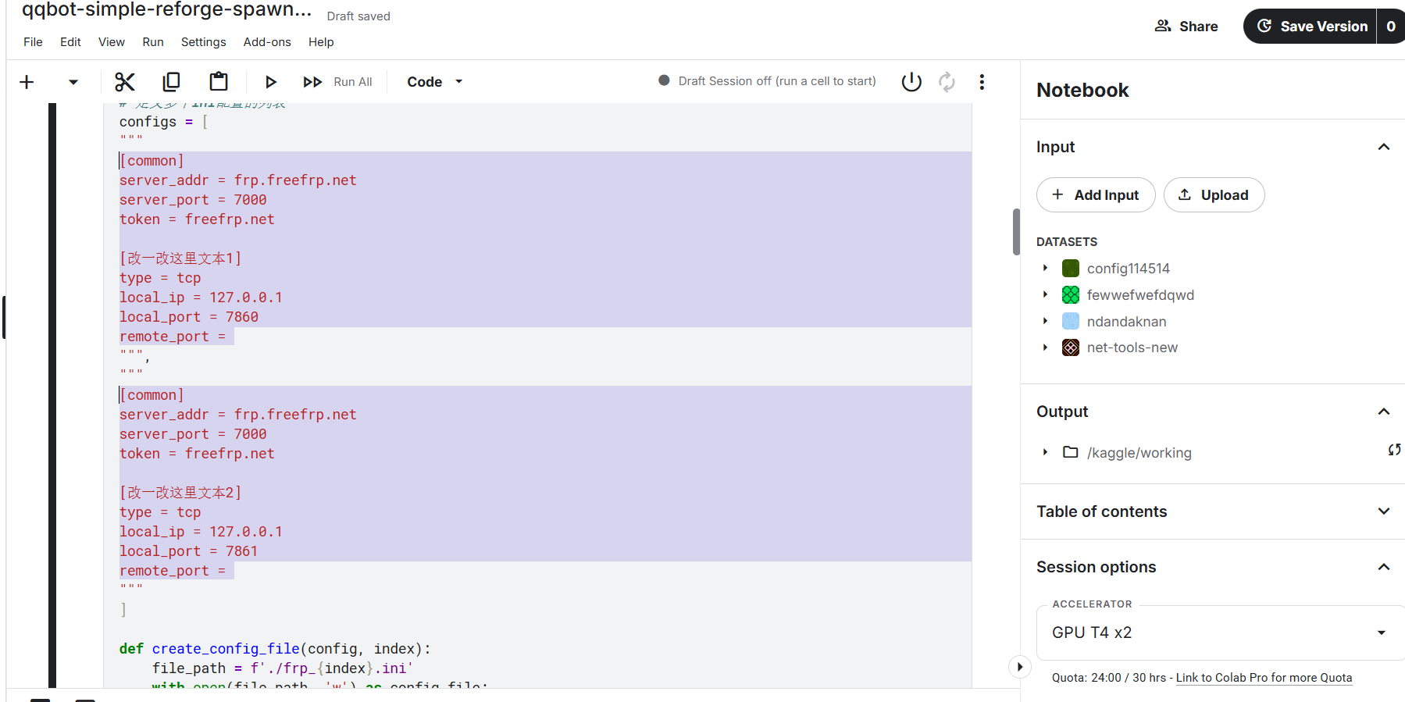Click the config114514 dataset icon

[1071, 269]
